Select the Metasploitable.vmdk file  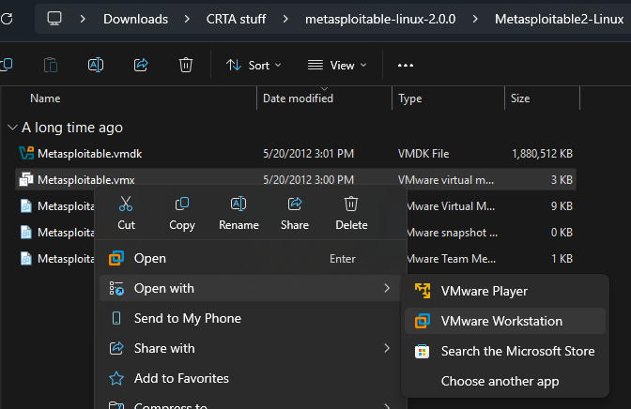[89, 153]
